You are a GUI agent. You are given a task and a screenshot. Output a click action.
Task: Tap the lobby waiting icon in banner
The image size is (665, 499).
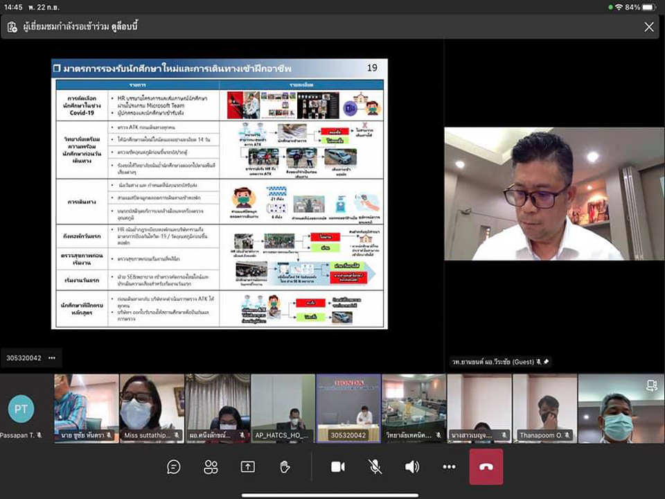click(x=12, y=27)
